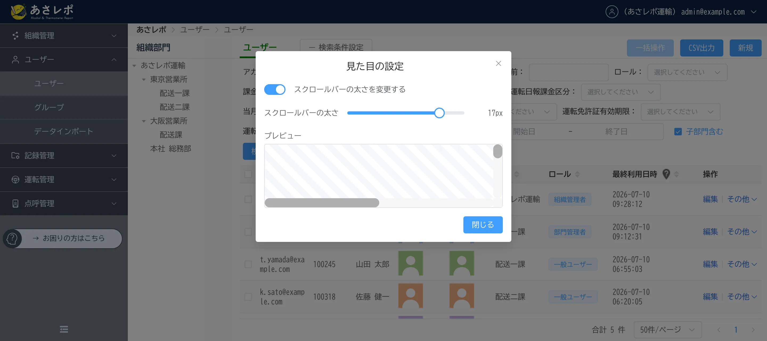This screenshot has width=767, height=341.
Task: Open the ロール select dropdown
Action: tap(687, 72)
